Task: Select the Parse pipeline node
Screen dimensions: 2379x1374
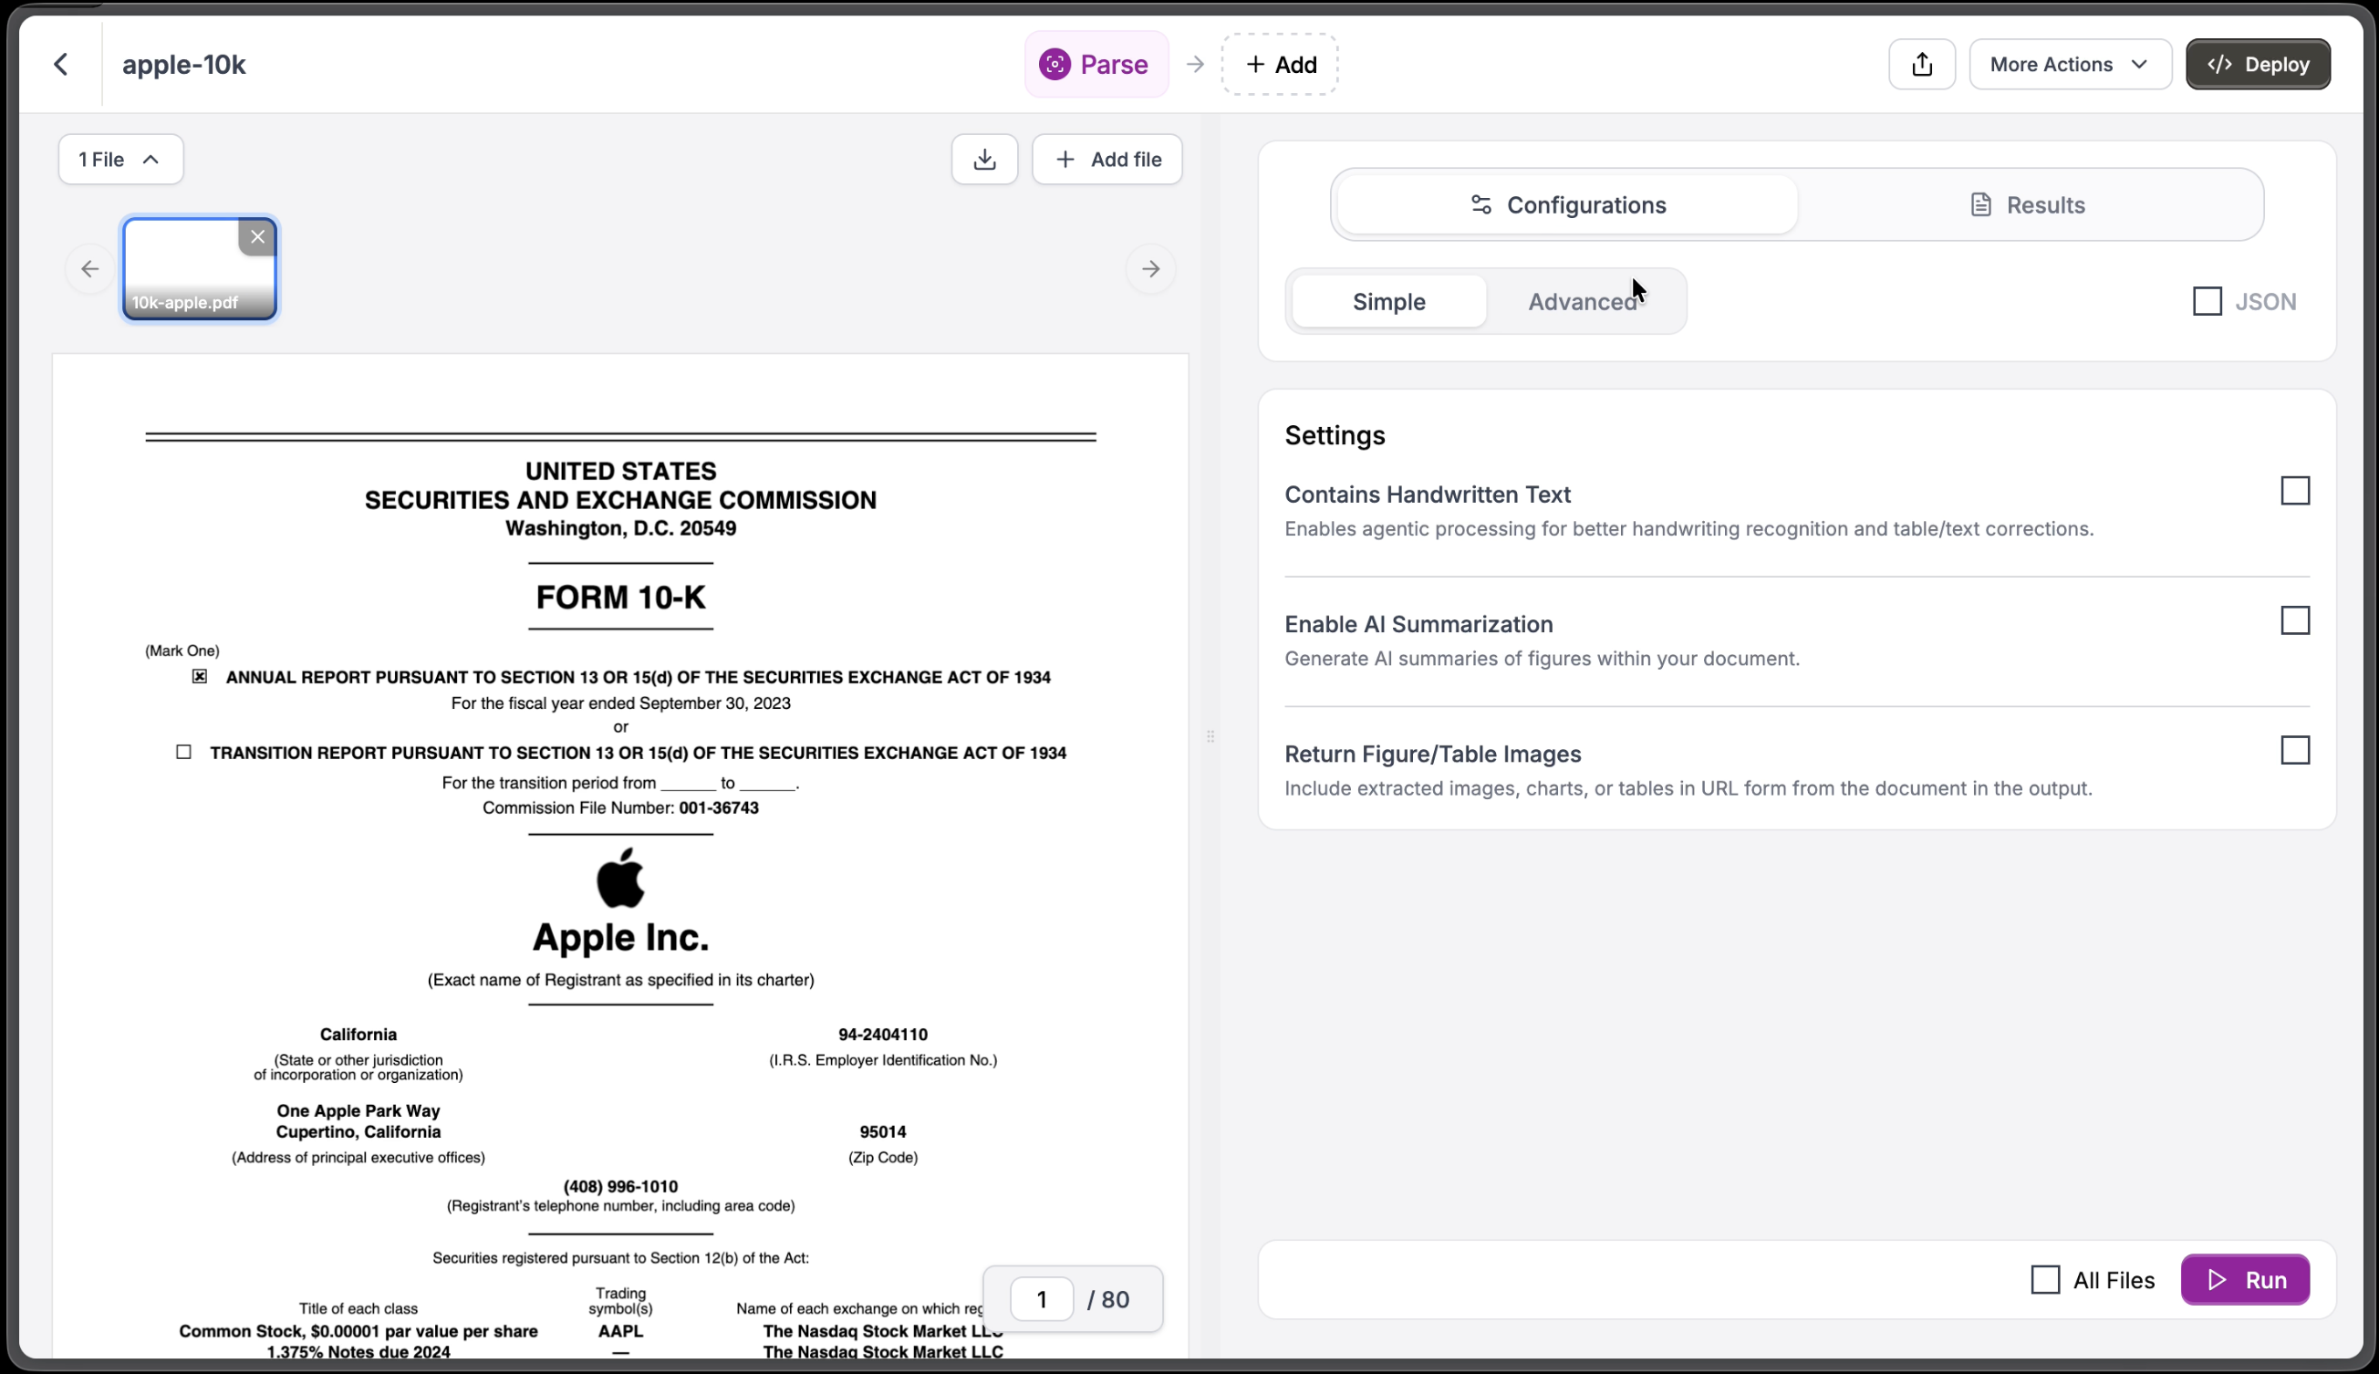Action: [x=1096, y=63]
